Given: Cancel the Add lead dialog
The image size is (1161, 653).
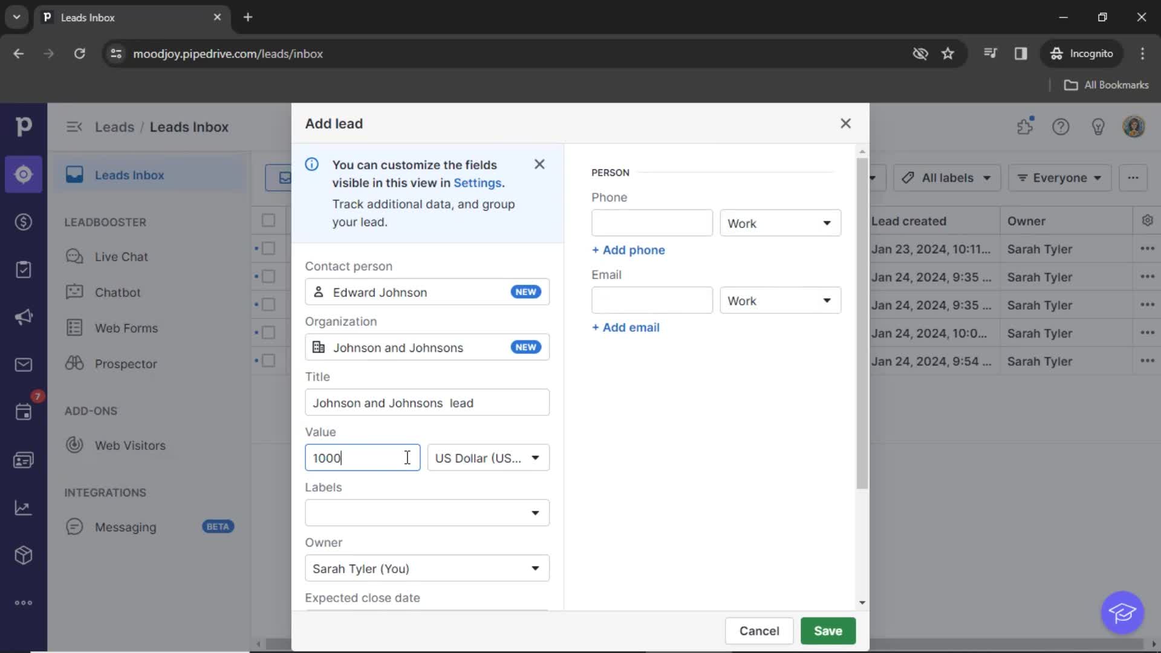Looking at the screenshot, I should pos(759,631).
